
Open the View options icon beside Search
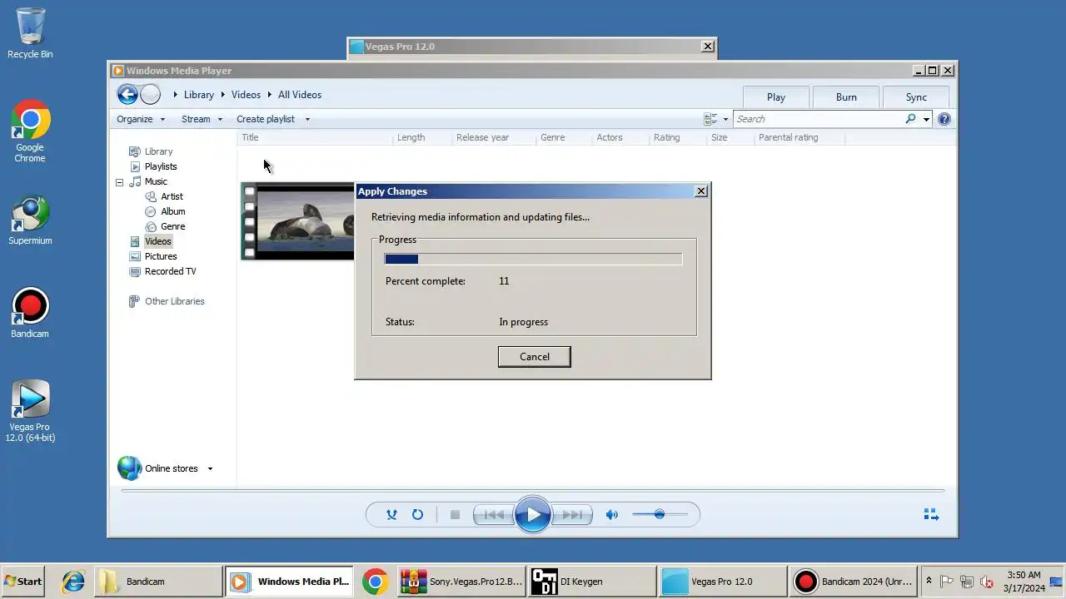[x=710, y=119]
